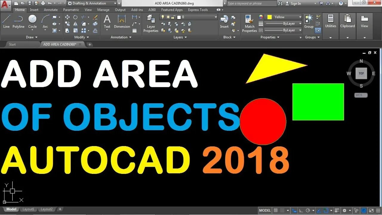Activate the Rotate tool in Modify panel
The height and width of the screenshot is (215, 382).
click(76, 17)
